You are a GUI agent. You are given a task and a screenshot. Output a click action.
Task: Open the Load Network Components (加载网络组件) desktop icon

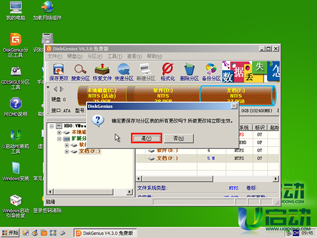click(48, 11)
